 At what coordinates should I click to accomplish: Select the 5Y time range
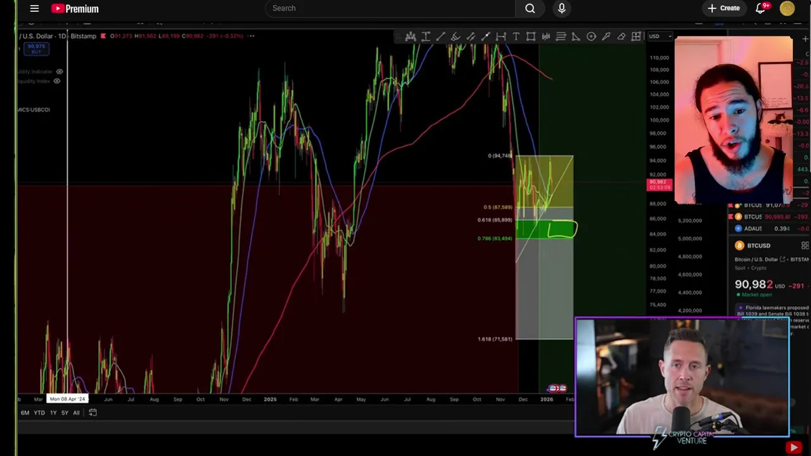click(65, 413)
